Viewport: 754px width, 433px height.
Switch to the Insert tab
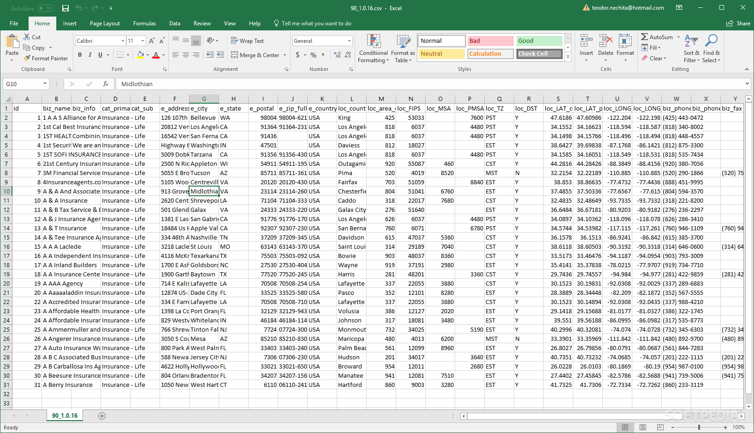[70, 23]
